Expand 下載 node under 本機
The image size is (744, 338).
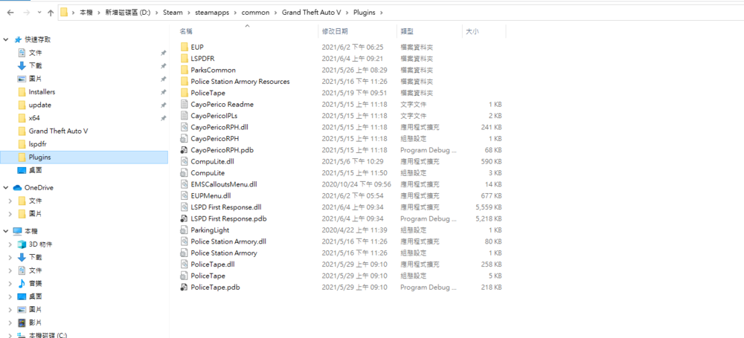click(x=10, y=258)
